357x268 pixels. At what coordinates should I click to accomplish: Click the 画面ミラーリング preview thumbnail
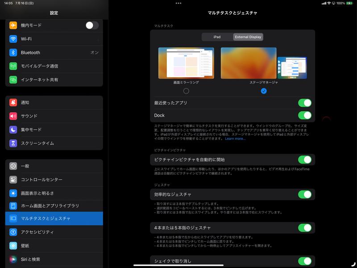click(187, 63)
